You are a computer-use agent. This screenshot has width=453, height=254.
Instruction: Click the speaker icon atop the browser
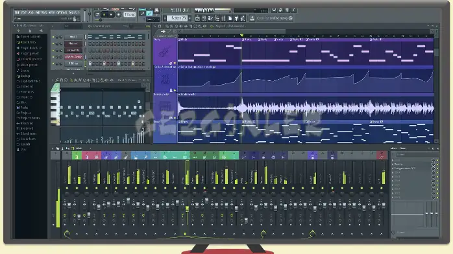point(42,30)
